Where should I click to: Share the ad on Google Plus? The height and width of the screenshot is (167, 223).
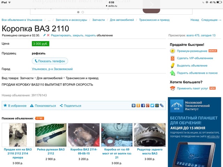pos(148,105)
